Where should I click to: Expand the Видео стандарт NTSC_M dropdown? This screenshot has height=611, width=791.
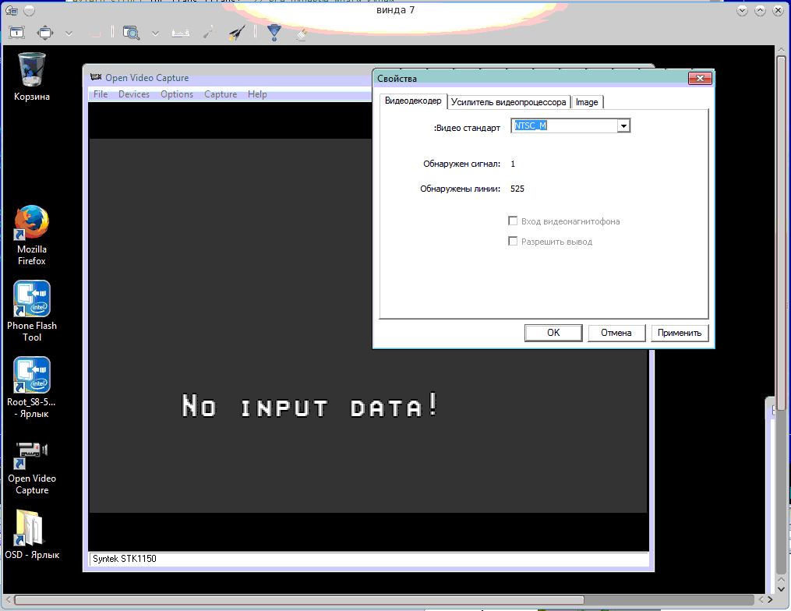click(623, 126)
